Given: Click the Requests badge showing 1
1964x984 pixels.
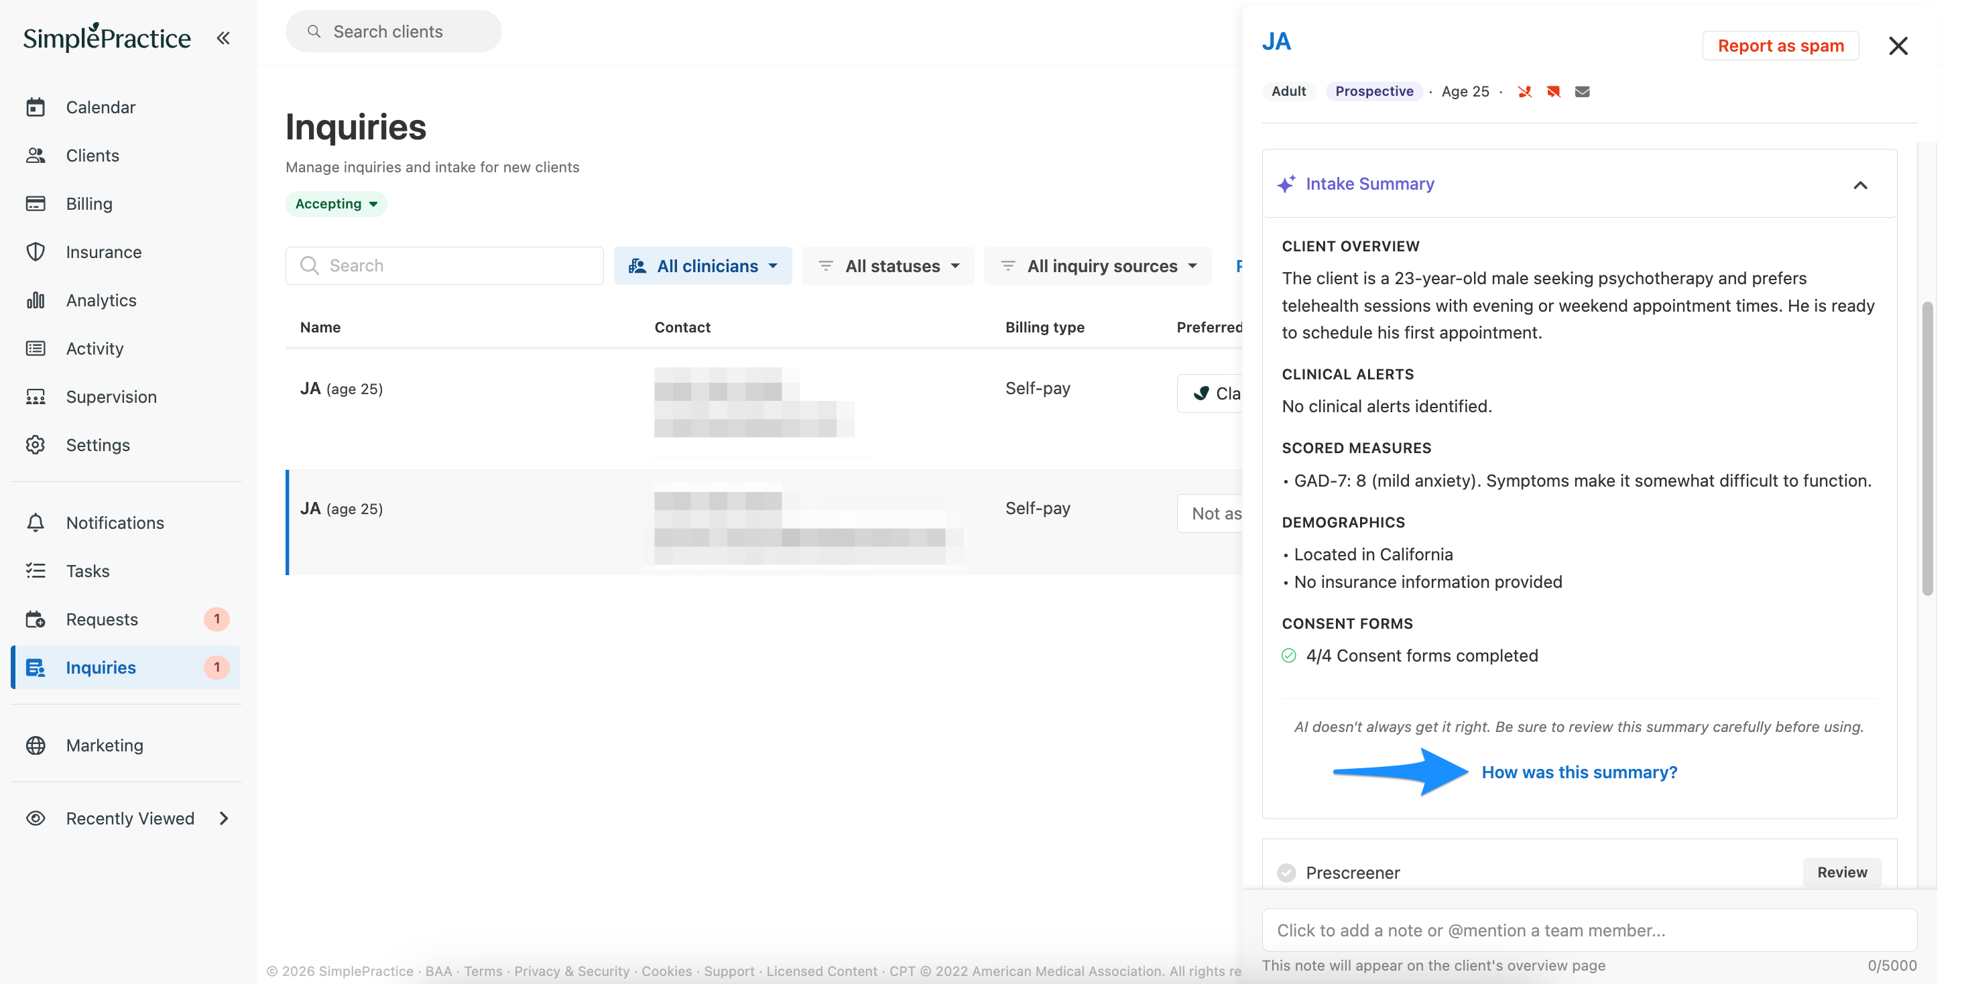Looking at the screenshot, I should [217, 619].
